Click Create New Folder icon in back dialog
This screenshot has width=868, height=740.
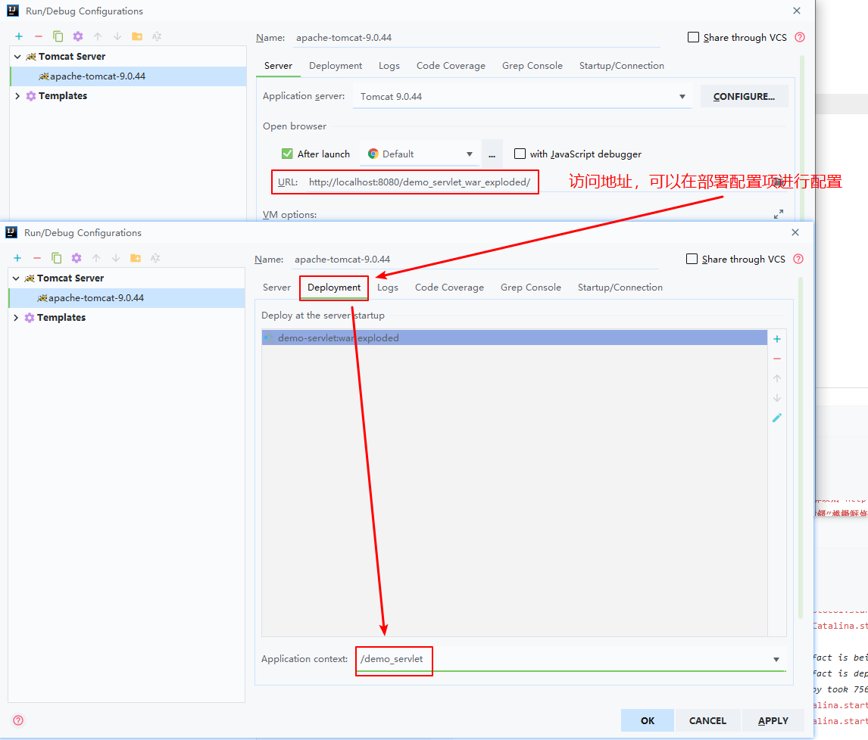(137, 36)
